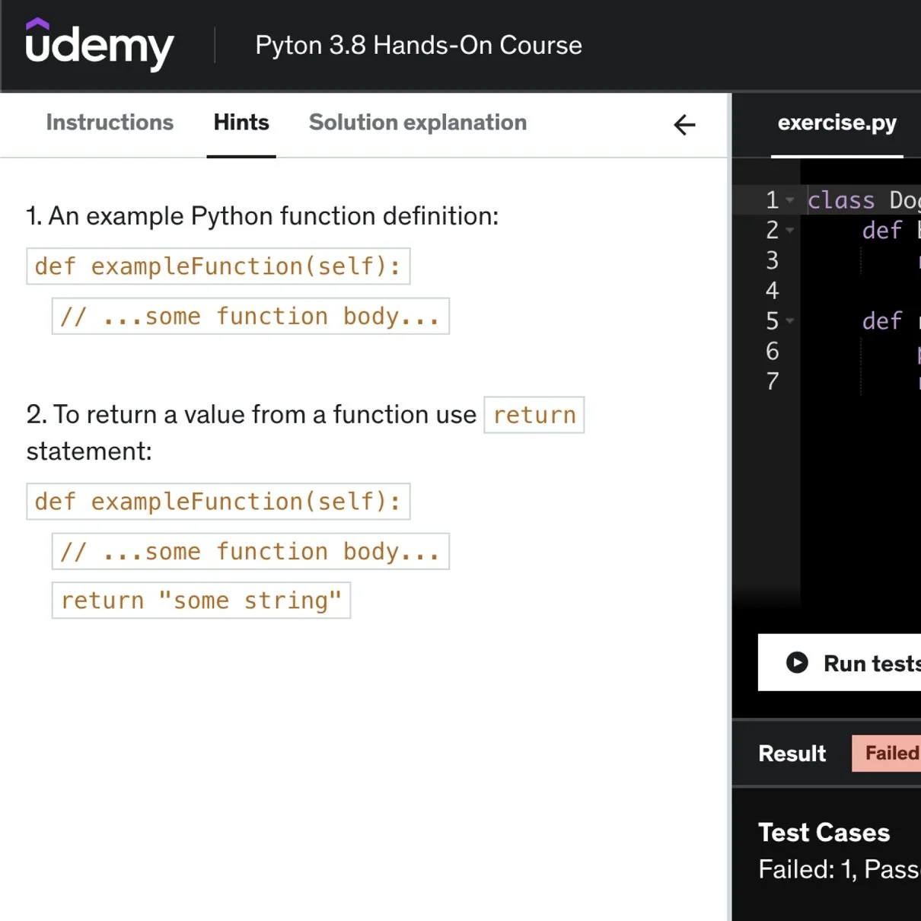921x921 pixels.
Task: Fold the def block at line 5
Action: pyautogui.click(x=790, y=321)
